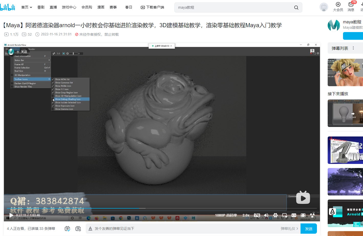
Task: Click the Chrome icon in Windows taskbar
Action: (x=121, y=218)
